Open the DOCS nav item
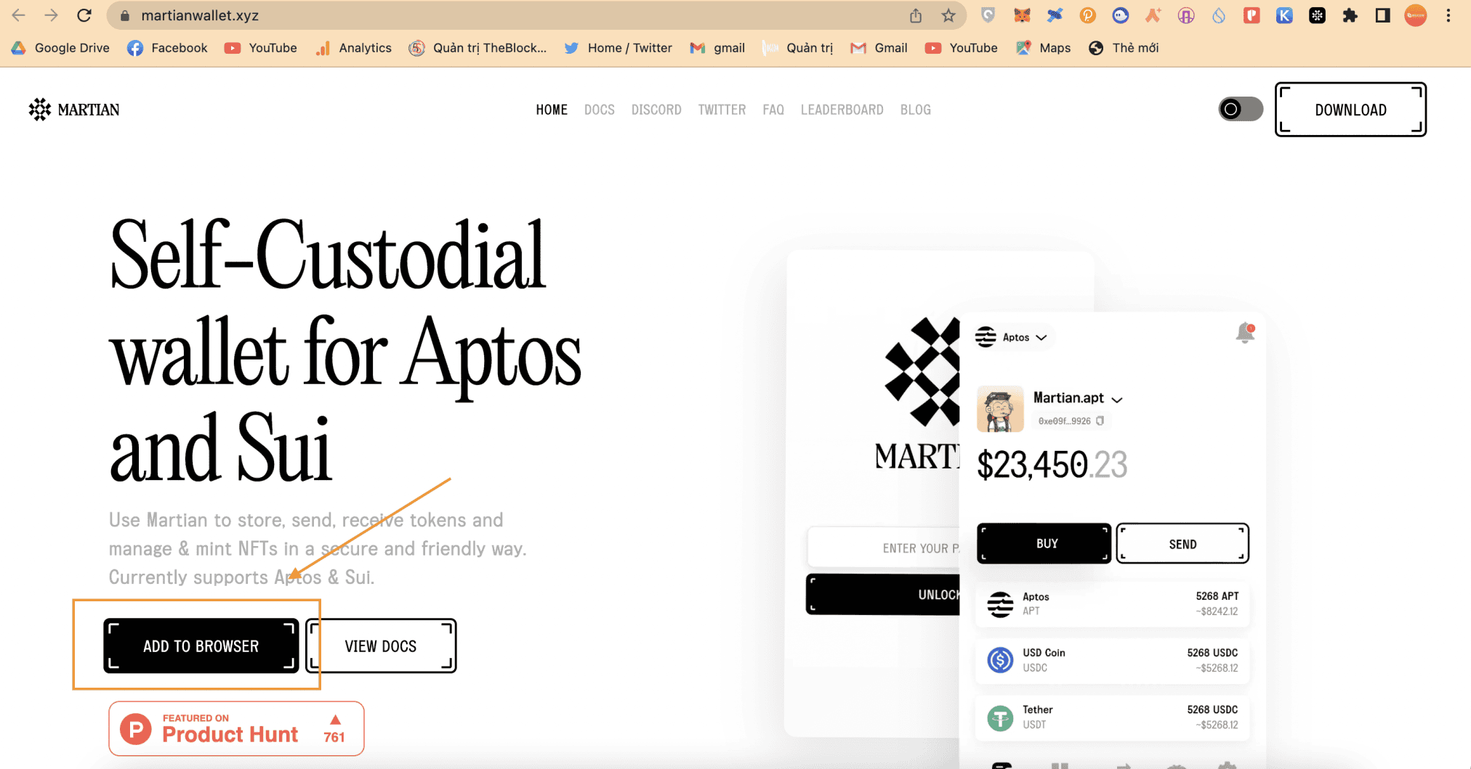The image size is (1471, 769). [x=600, y=110]
